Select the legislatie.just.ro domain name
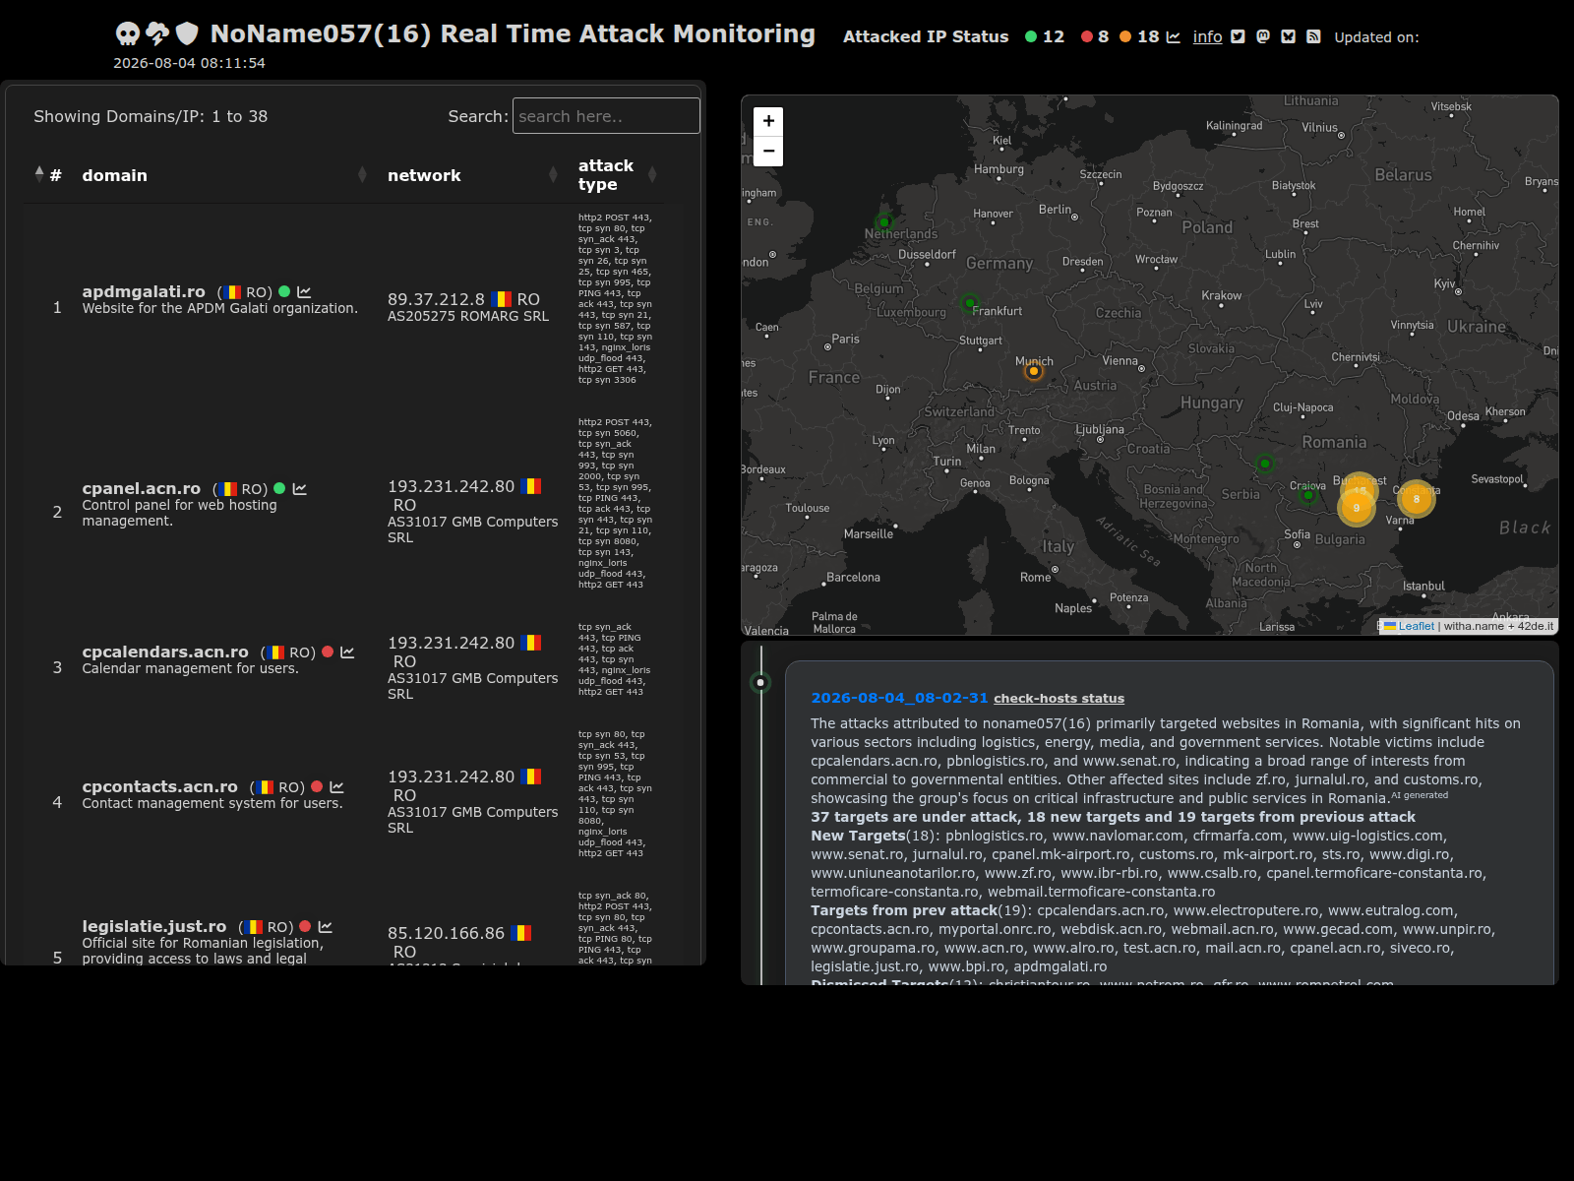Image resolution: width=1574 pixels, height=1181 pixels. (154, 926)
